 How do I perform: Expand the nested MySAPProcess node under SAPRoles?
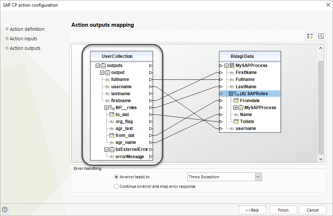click(235, 108)
